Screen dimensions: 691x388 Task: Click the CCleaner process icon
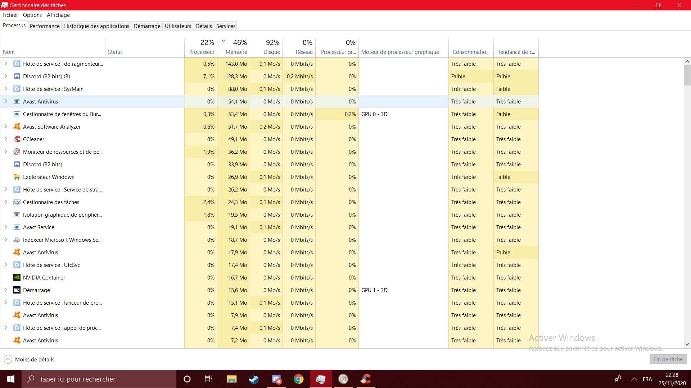17,139
